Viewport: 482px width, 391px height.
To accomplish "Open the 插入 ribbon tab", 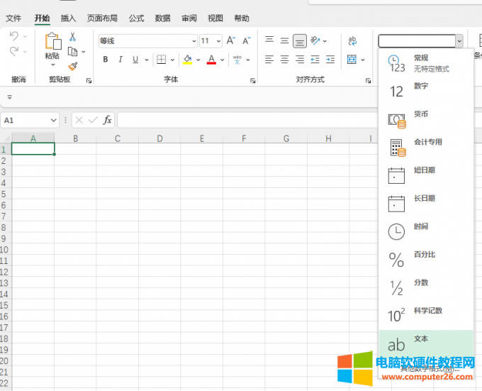I will tap(68, 18).
